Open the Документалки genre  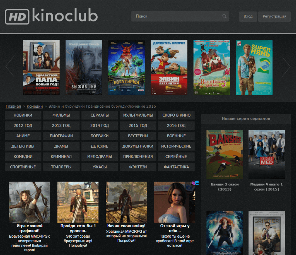[138, 147]
